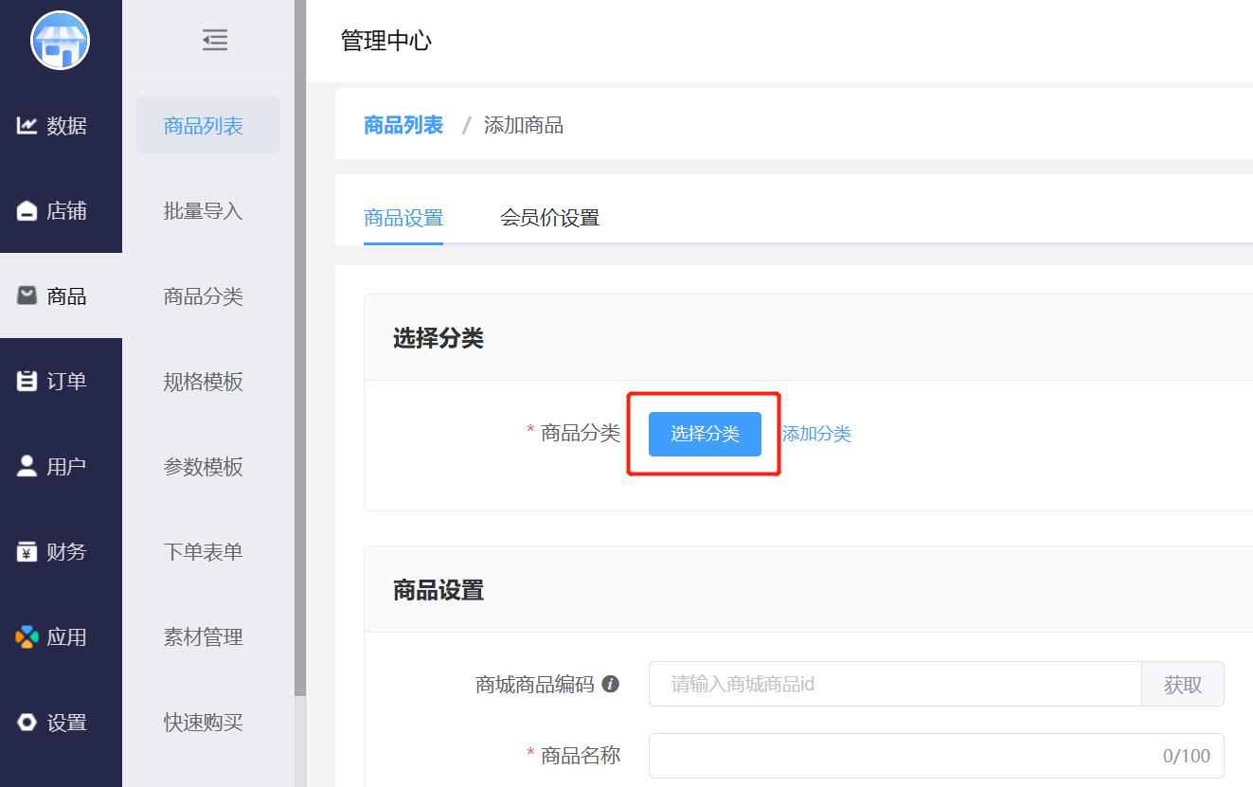This screenshot has height=787, width=1253.
Task: Click the 商品 bag icon
Action: (x=27, y=295)
